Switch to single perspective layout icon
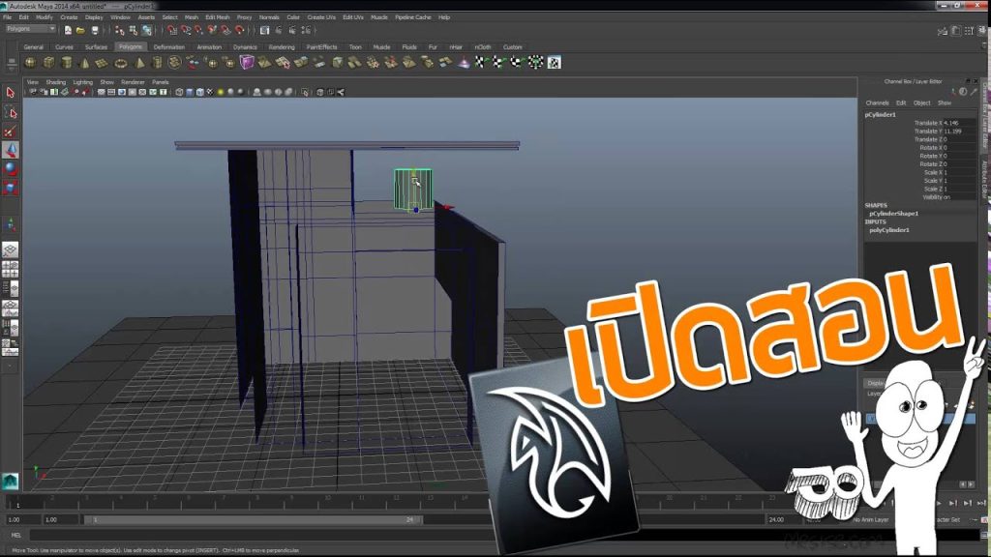This screenshot has height=557, width=991. 10,250
